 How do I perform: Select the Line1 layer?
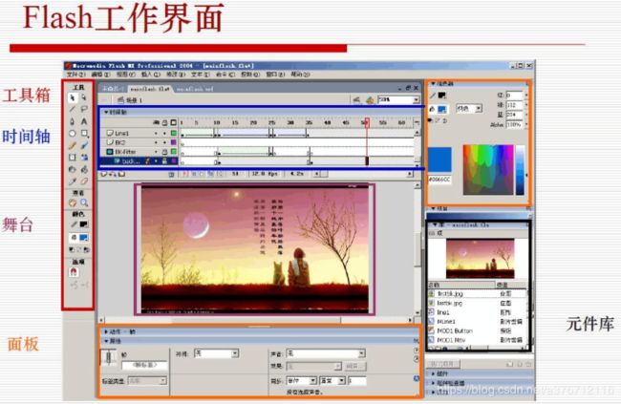pos(122,133)
